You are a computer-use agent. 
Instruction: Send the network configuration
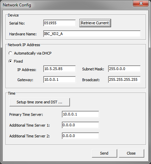(104, 153)
